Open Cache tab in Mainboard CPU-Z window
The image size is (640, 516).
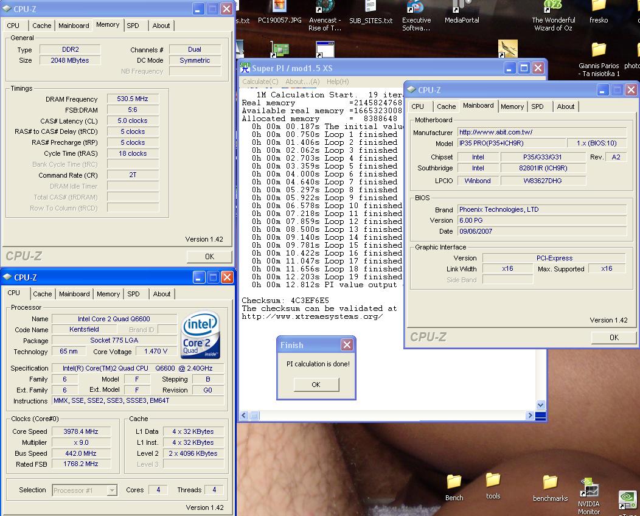[x=446, y=106]
